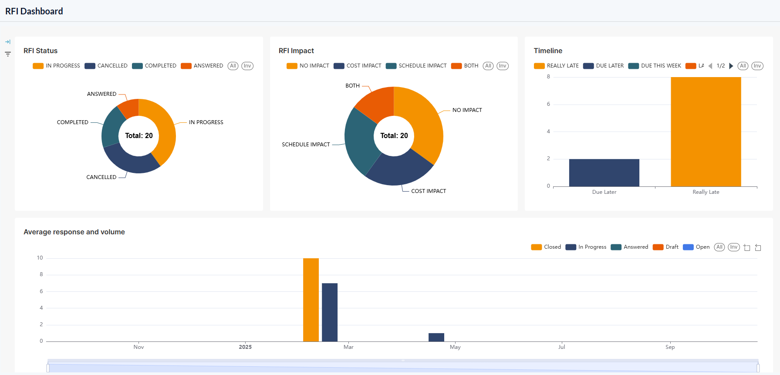Select All in RFI Status legend

(233, 66)
